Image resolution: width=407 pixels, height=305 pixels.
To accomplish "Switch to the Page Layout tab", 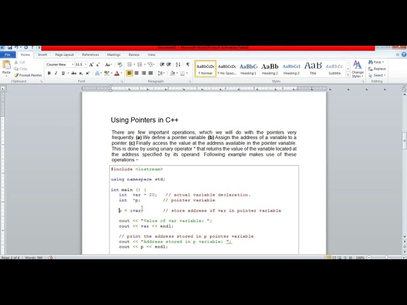I will pyautogui.click(x=64, y=55).
